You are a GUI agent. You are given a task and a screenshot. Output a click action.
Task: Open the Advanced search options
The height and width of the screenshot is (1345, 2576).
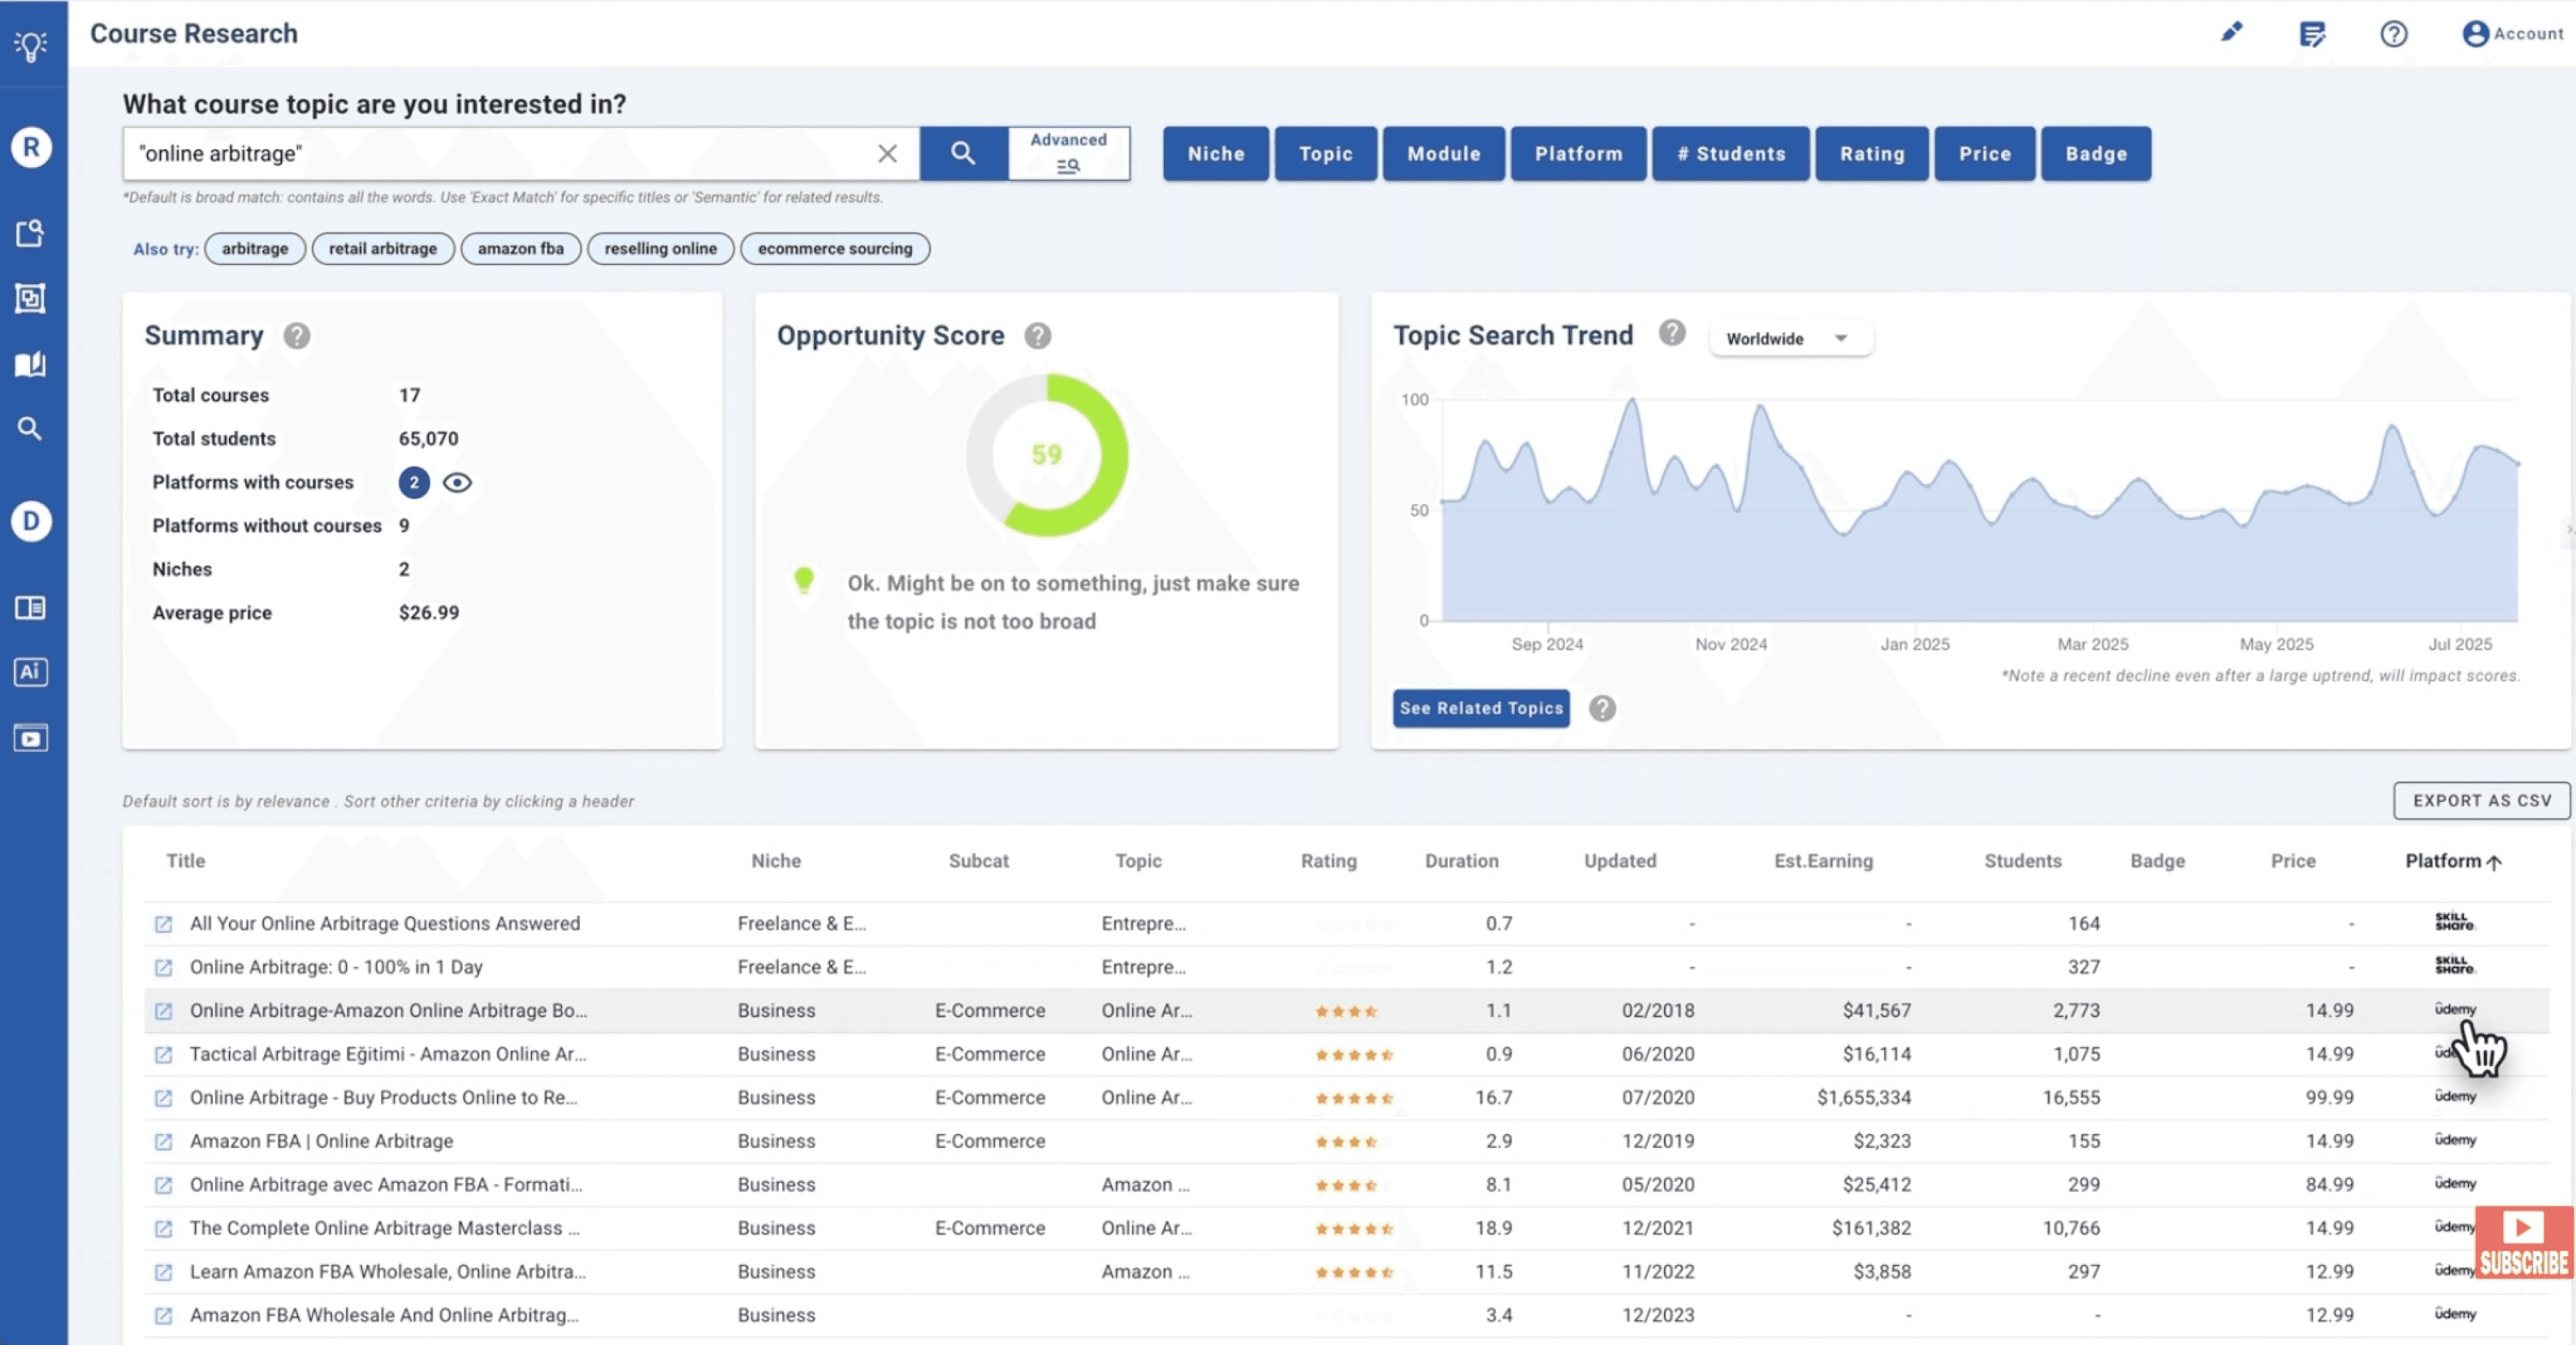1068,153
